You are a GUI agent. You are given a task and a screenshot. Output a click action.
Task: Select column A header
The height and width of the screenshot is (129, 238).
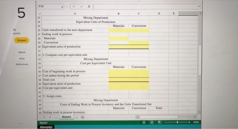pos(75,14)
